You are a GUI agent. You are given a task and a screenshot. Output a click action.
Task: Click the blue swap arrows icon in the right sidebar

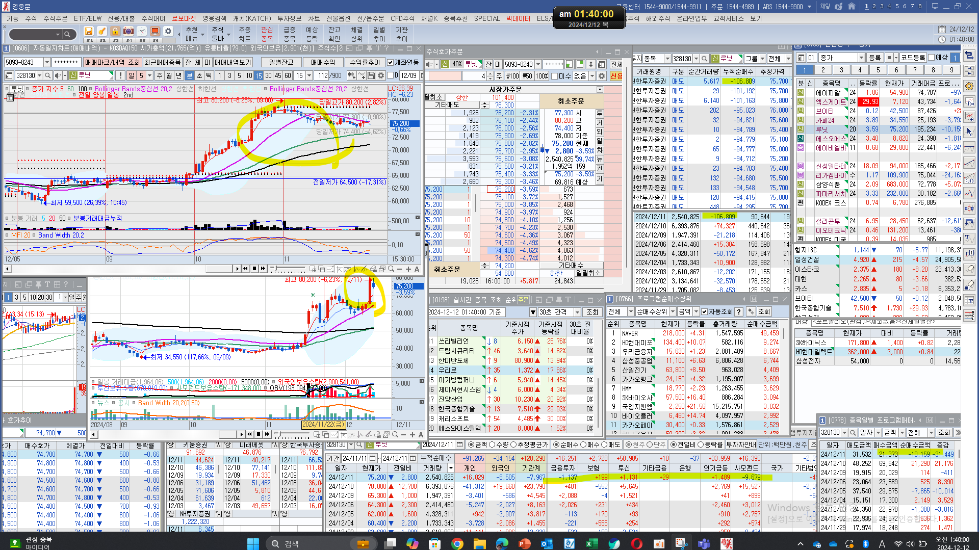[x=969, y=56]
